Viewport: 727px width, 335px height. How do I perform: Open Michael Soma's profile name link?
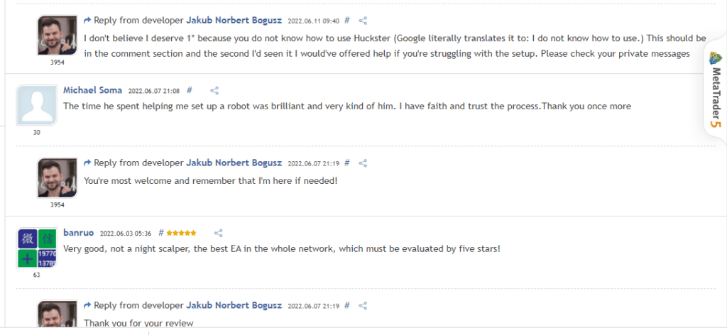(x=93, y=91)
